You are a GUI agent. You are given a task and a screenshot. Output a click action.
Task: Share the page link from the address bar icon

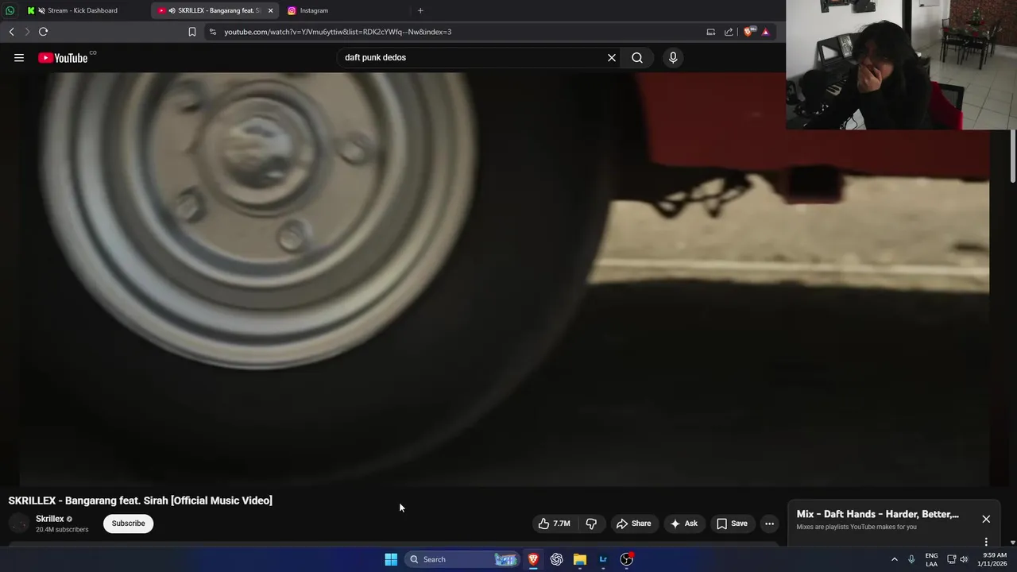click(x=729, y=32)
